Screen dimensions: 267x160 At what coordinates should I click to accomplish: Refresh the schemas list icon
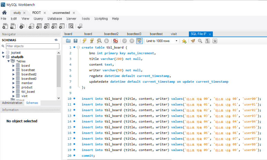pos(56,40)
